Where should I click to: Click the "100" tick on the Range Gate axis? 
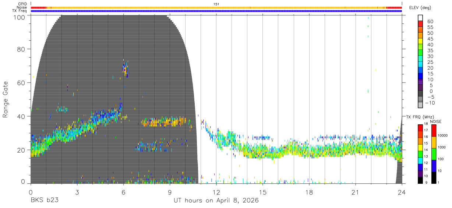pos(20,17)
